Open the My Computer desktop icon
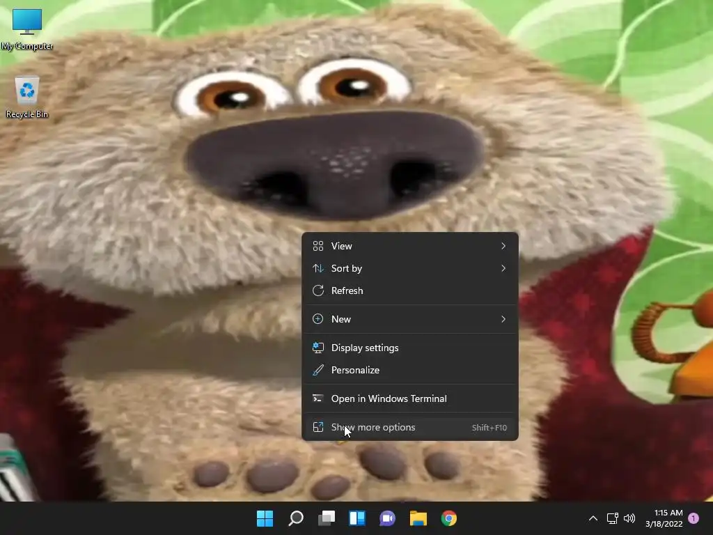 click(27, 29)
